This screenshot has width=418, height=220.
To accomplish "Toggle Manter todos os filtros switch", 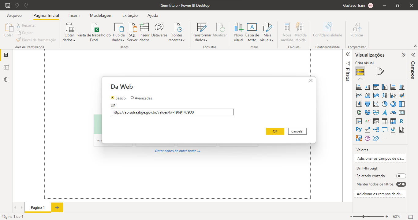I will (401, 184).
